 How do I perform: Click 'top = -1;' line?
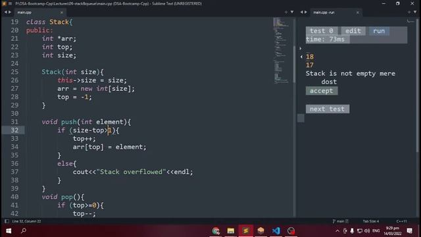click(74, 97)
